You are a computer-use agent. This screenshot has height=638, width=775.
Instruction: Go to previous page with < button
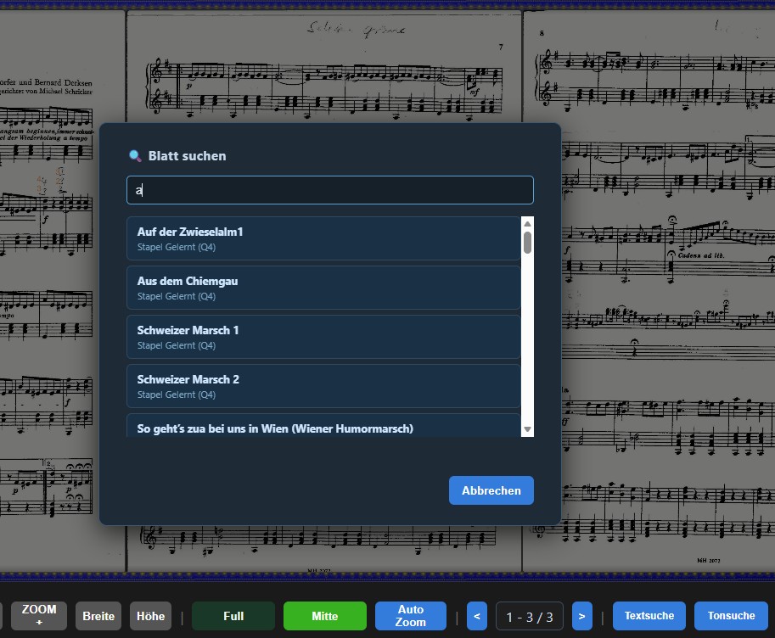[x=477, y=616]
